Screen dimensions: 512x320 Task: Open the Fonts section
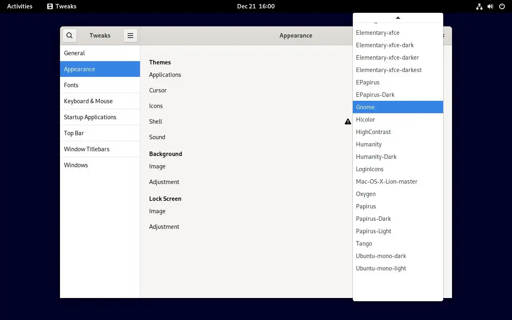(x=100, y=85)
